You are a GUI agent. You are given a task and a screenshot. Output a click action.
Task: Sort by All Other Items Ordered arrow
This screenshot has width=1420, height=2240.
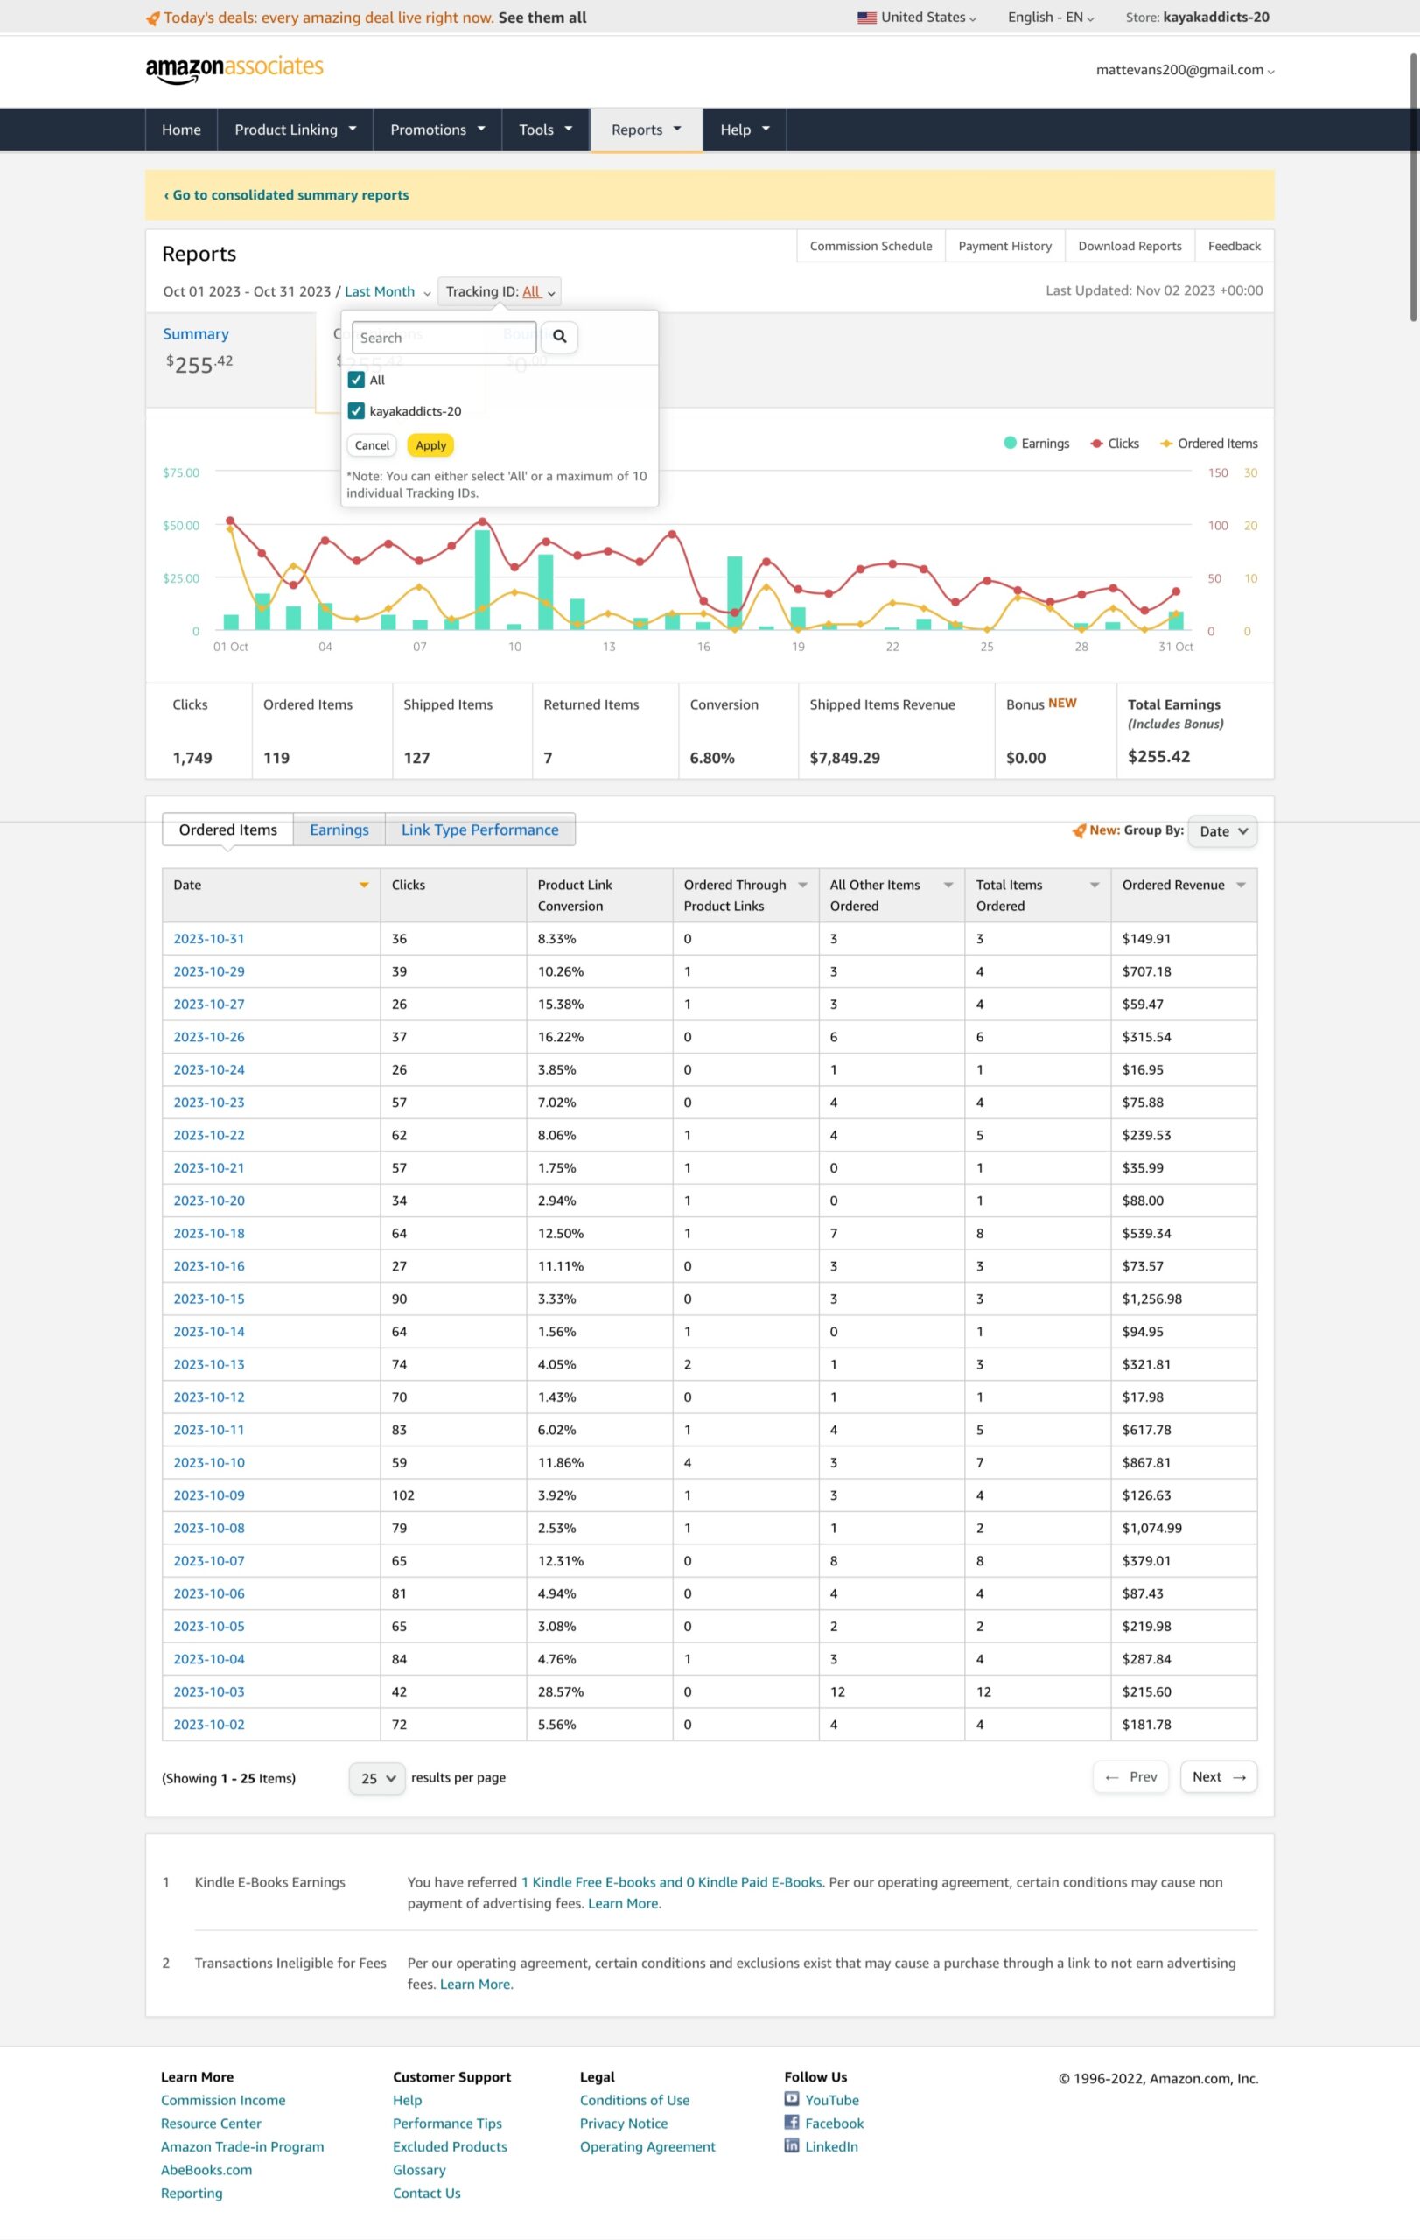[948, 885]
